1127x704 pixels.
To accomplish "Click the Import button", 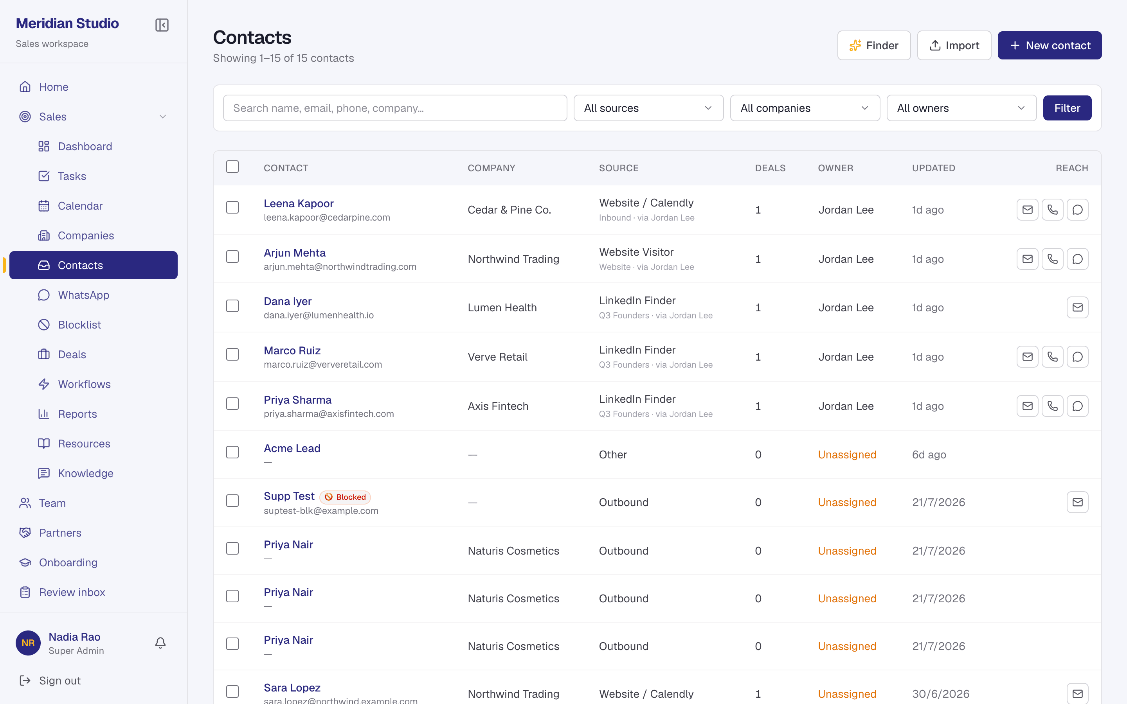I will click(954, 45).
